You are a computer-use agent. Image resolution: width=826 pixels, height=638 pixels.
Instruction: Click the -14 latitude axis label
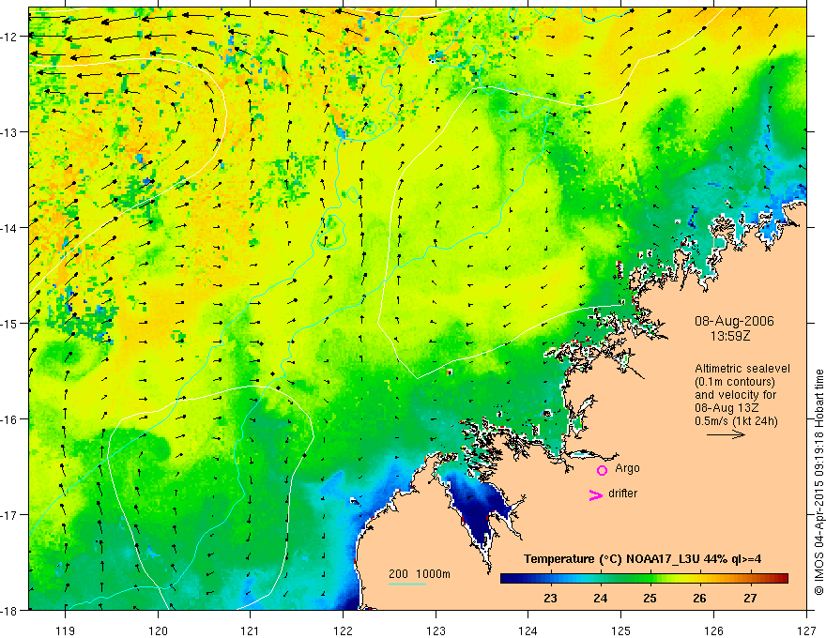[x=10, y=228]
